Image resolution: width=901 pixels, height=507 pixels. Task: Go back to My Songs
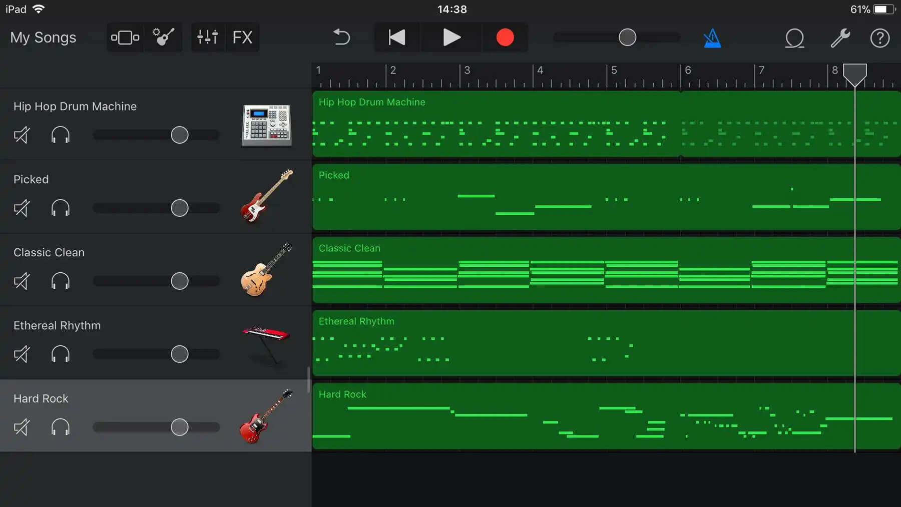(43, 37)
